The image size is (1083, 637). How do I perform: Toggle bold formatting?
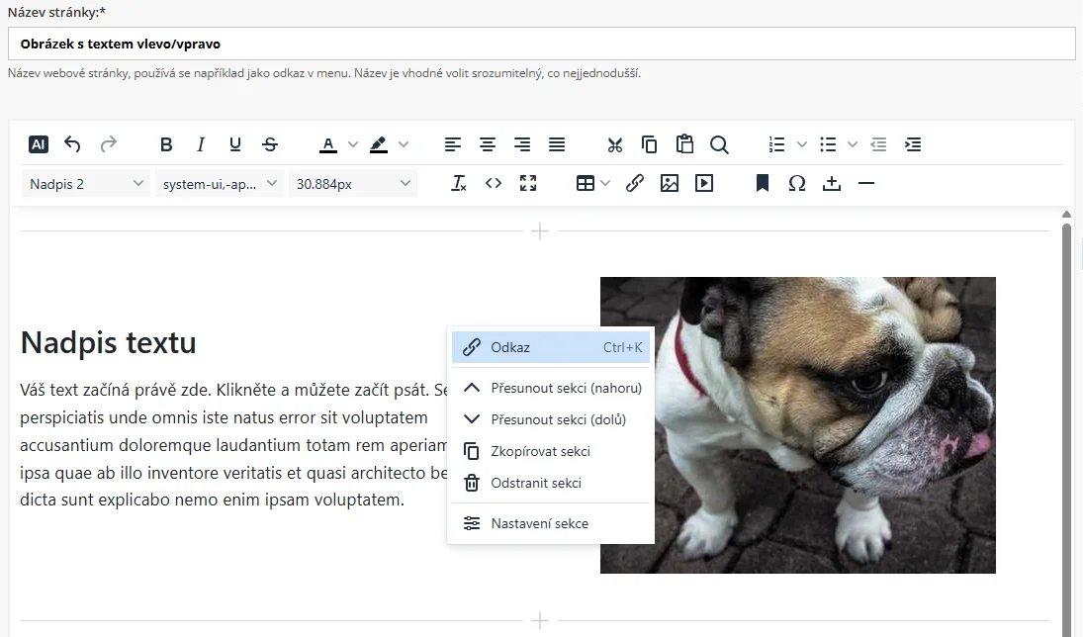click(166, 144)
